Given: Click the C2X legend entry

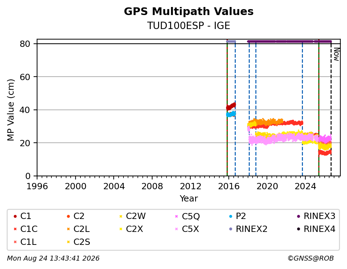Looking at the screenshot, I should tap(131, 229).
